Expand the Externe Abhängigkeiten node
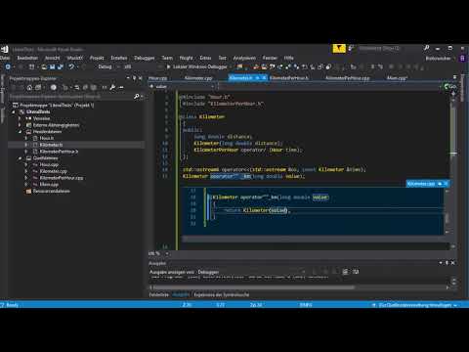 [20, 125]
